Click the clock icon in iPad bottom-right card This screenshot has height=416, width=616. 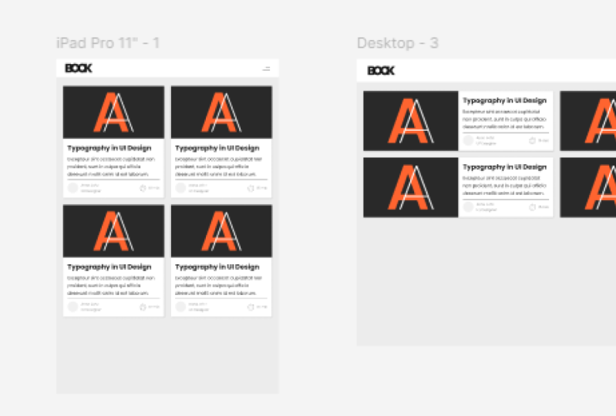pos(251,307)
